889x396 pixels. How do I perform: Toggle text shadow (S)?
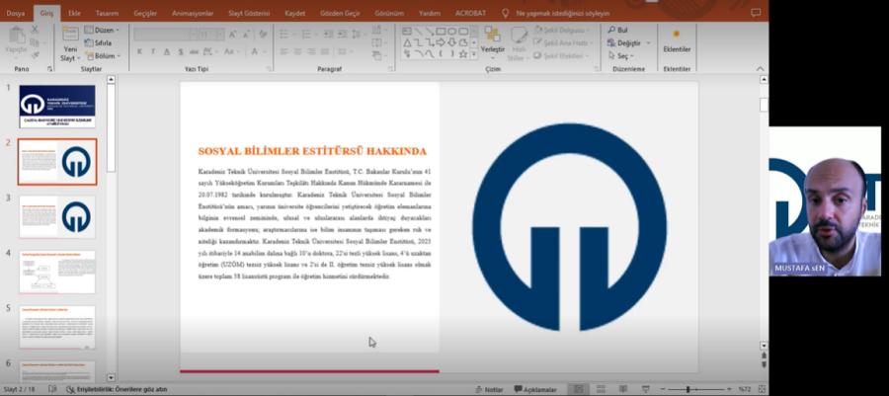(x=181, y=51)
